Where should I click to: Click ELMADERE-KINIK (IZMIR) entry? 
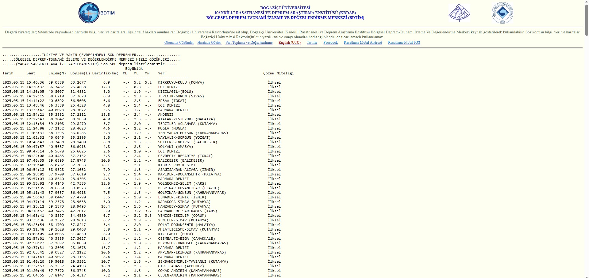click(x=182, y=197)
